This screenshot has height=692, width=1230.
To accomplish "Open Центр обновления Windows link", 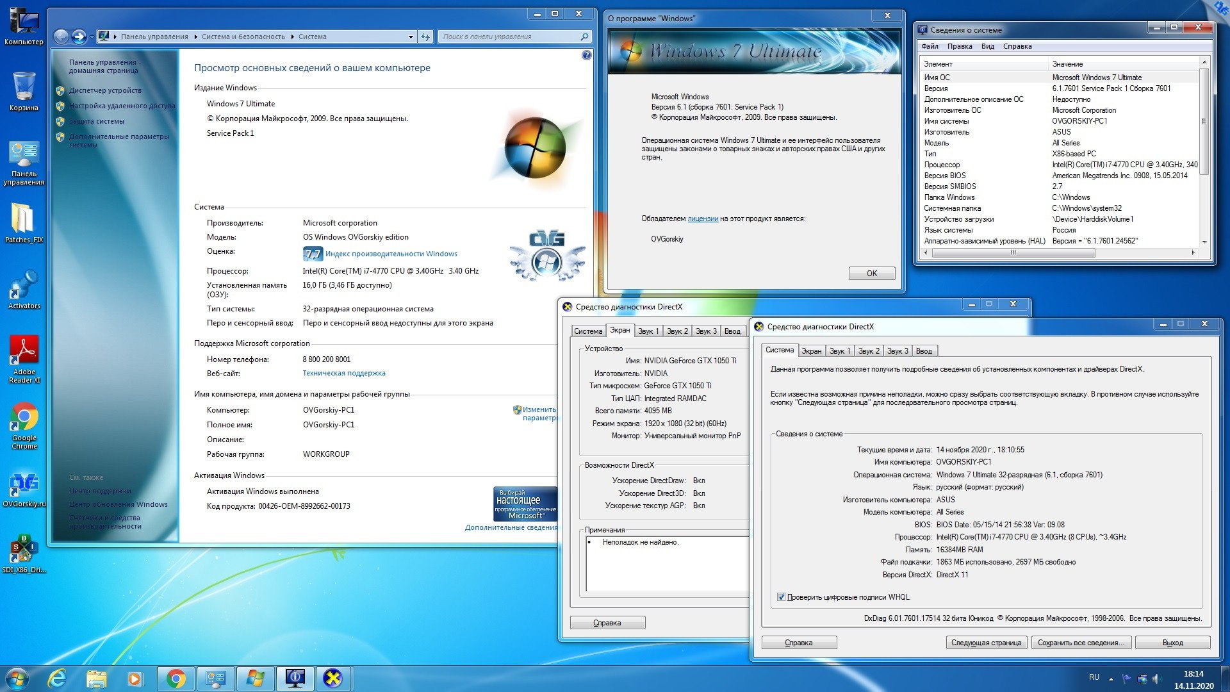I will [119, 504].
